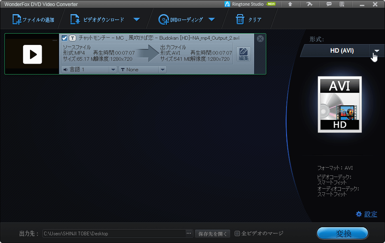The width and height of the screenshot is (385, 243).
Task: Remove the file with the X button
Action: click(260, 38)
